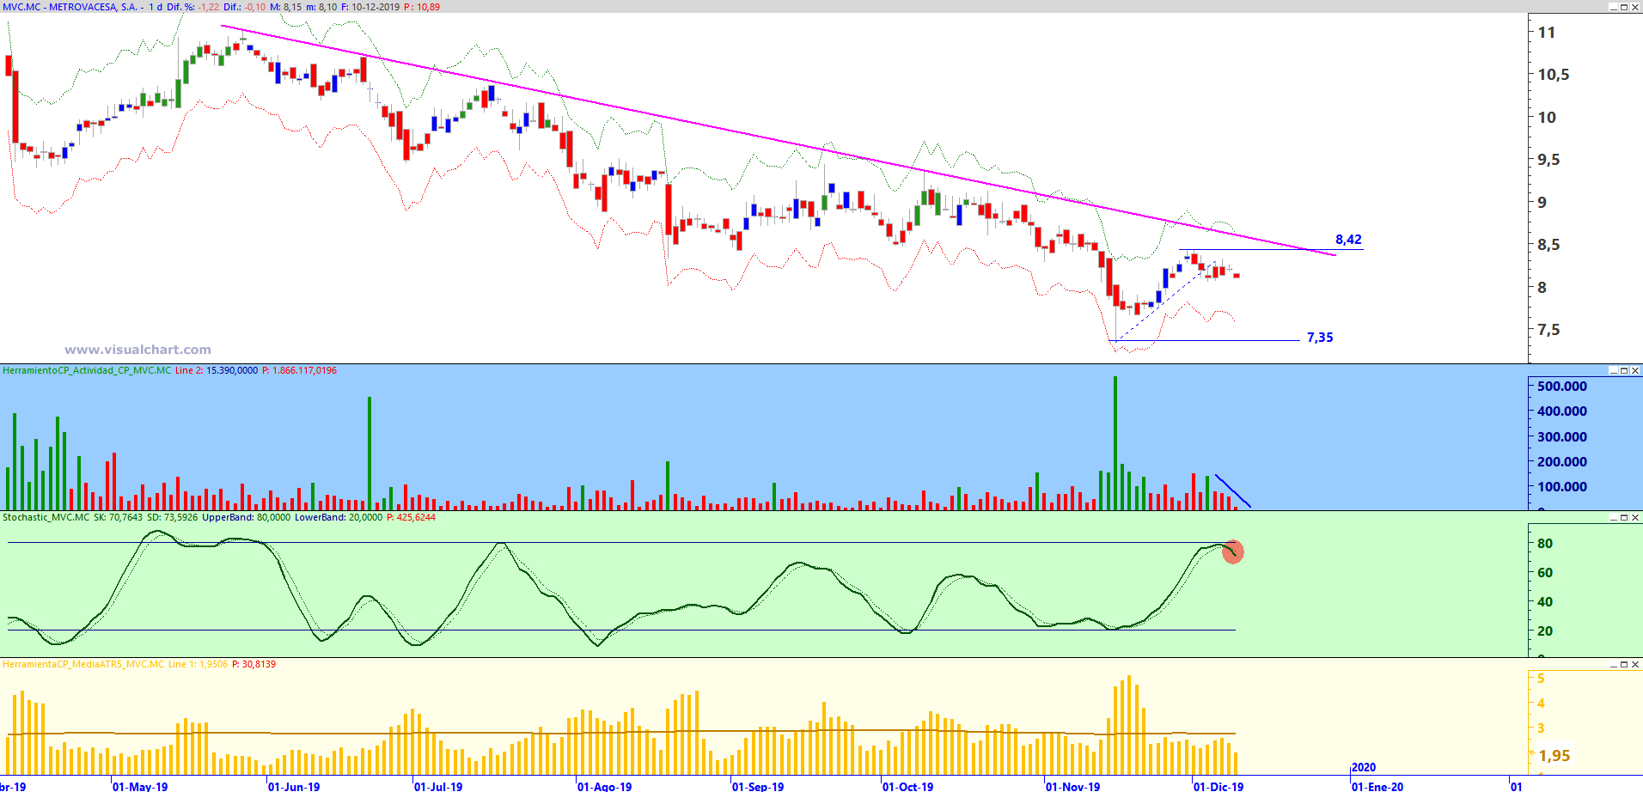Select the 'P: 1.866.117,0196' value
The height and width of the screenshot is (792, 1643).
299,370
